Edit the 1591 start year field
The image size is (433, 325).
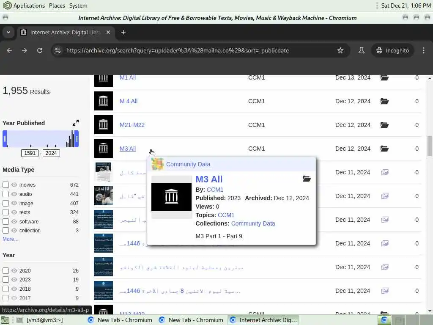[30, 153]
